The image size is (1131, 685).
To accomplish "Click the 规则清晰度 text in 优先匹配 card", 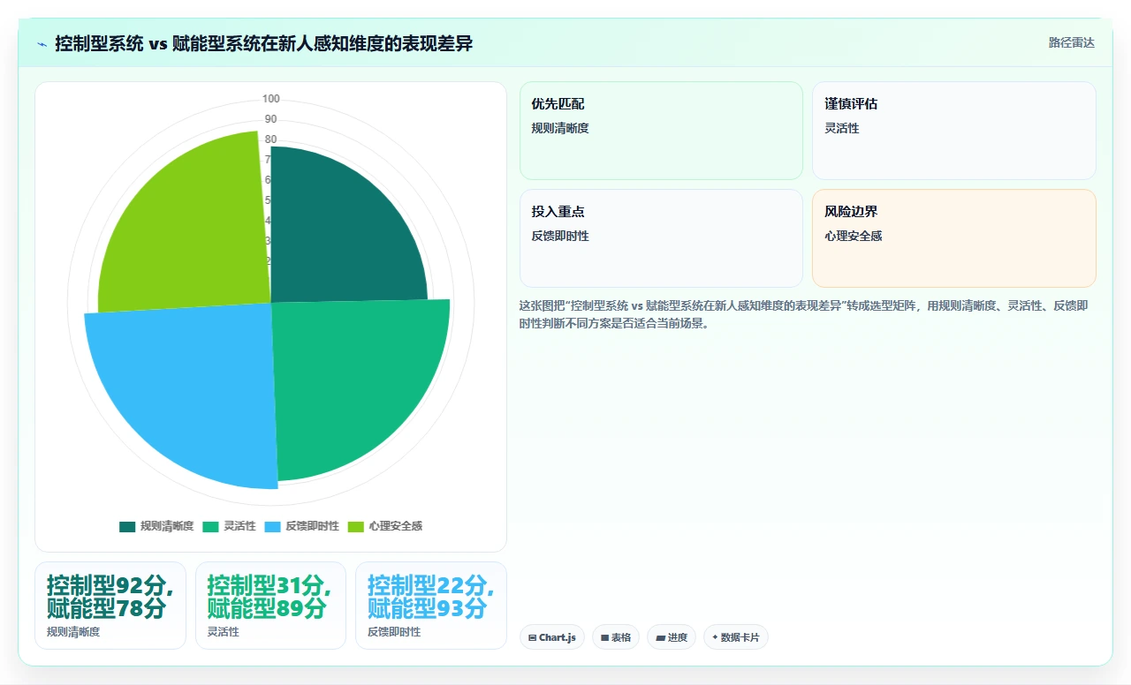I will point(560,128).
